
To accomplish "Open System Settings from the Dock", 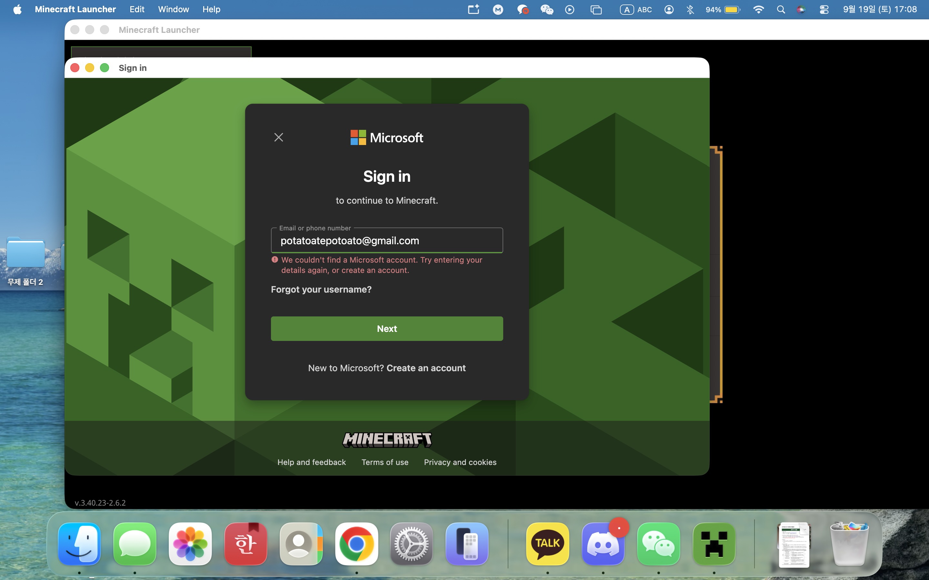I will [x=412, y=544].
